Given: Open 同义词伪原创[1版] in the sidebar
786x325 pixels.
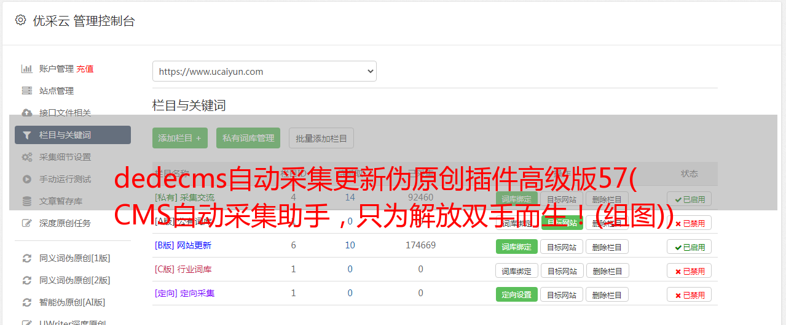Looking at the screenshot, I should [75, 258].
